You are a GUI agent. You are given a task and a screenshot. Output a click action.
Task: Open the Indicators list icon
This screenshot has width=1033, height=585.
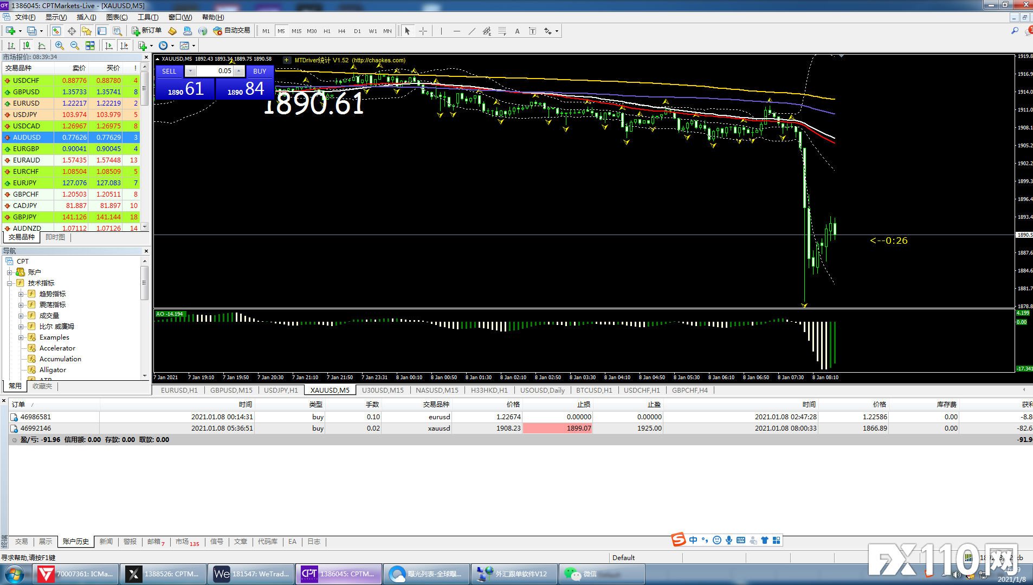tap(143, 45)
